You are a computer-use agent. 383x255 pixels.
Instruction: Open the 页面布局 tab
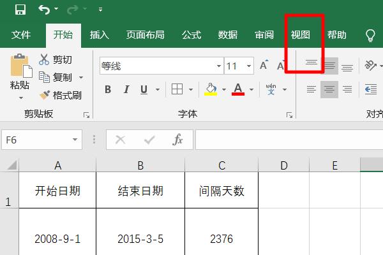[145, 35]
